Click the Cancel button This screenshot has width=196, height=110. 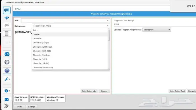[104, 91]
